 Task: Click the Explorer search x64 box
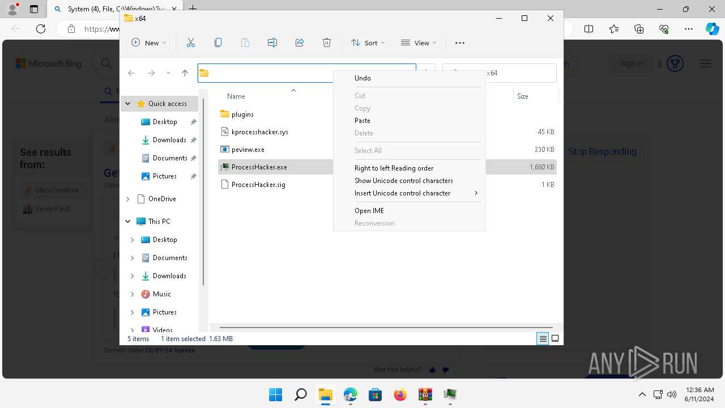click(x=500, y=73)
